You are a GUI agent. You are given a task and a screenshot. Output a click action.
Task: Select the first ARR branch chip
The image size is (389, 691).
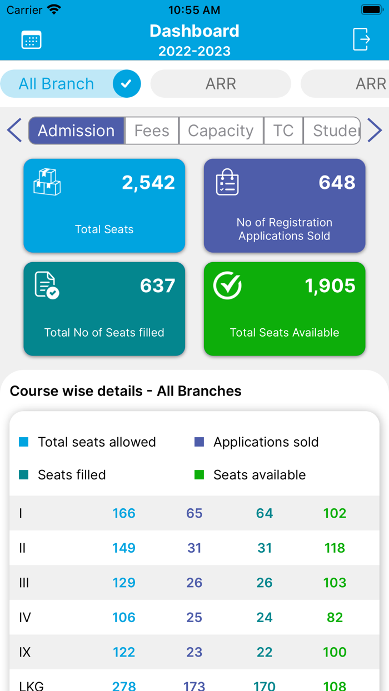coord(221,84)
